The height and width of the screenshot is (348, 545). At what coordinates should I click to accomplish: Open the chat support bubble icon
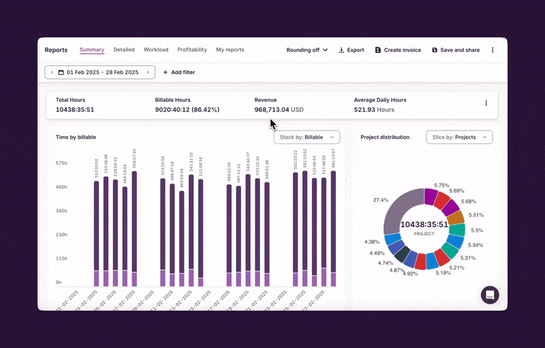tap(490, 294)
